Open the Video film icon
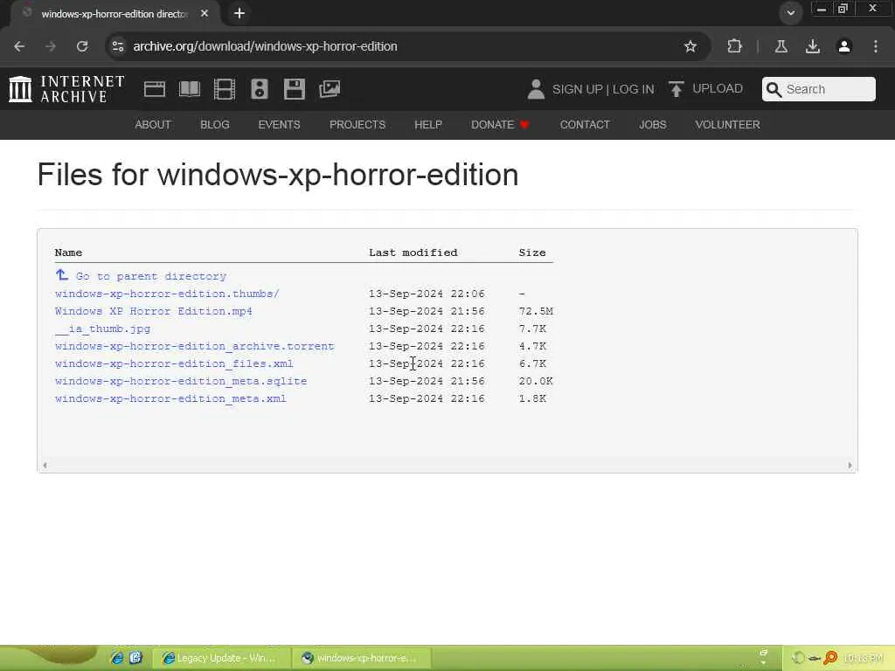Image resolution: width=895 pixels, height=671 pixels. pos(225,89)
